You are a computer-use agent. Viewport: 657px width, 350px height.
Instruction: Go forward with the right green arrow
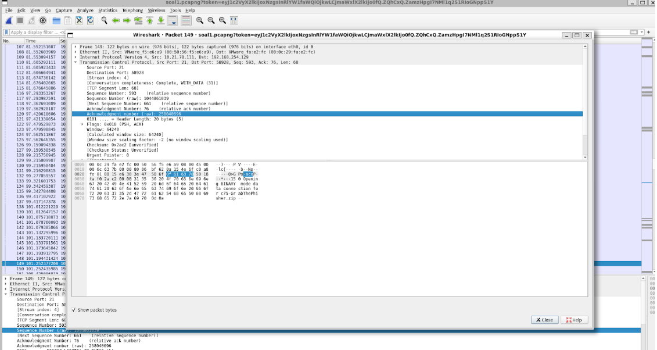[x=127, y=20]
